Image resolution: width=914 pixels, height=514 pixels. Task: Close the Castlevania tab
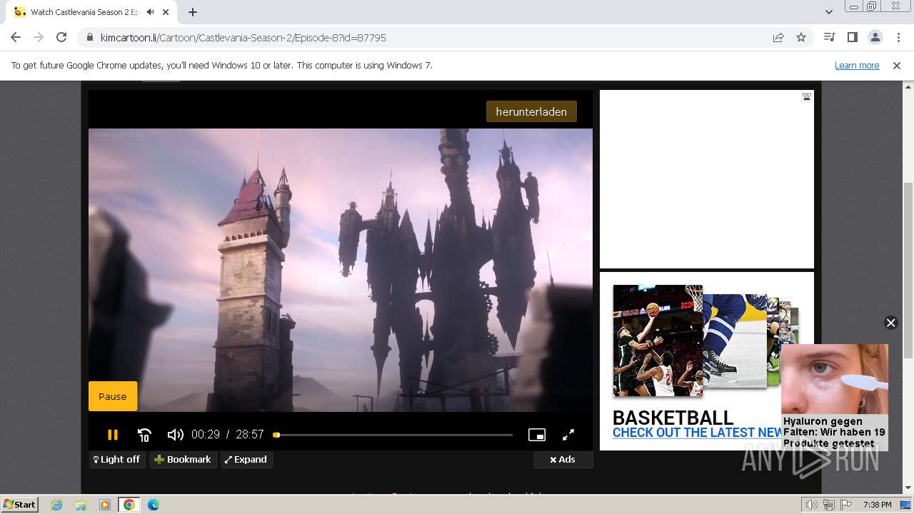pyautogui.click(x=166, y=12)
